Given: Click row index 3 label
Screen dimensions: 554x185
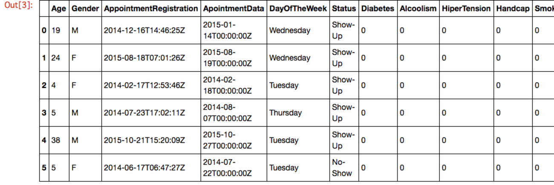Looking at the screenshot, I should (x=44, y=113).
